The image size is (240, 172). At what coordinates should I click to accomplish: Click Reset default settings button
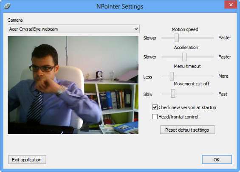coord(187,130)
